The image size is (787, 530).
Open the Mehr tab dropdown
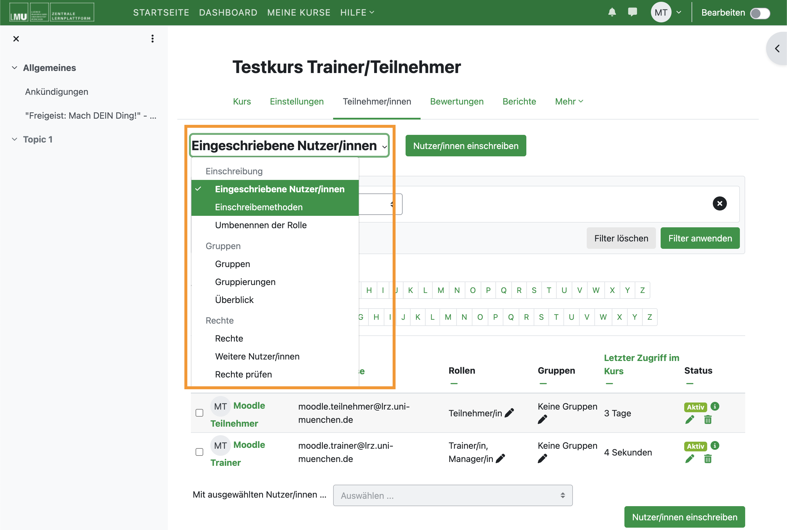pos(569,101)
